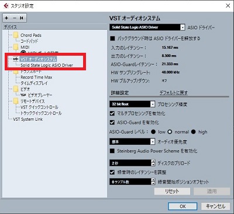Select VST System Link in device tree

tap(27, 119)
